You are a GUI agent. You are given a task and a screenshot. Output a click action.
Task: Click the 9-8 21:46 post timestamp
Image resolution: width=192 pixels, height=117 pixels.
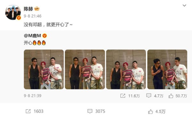coord(33,16)
